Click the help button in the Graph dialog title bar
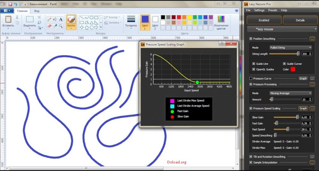Image resolution: width=319 pixels, height=171 pixels. pos(222,43)
